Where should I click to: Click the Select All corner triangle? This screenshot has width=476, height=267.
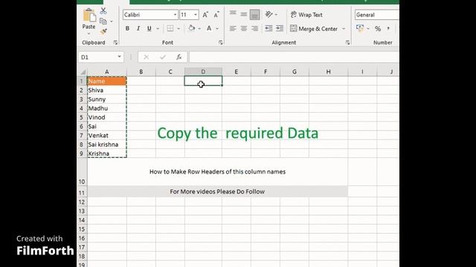tap(83, 72)
